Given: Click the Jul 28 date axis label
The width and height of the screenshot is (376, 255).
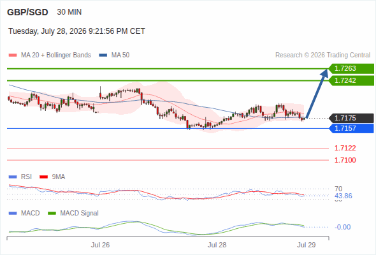Looking at the screenshot, I should click(217, 245).
